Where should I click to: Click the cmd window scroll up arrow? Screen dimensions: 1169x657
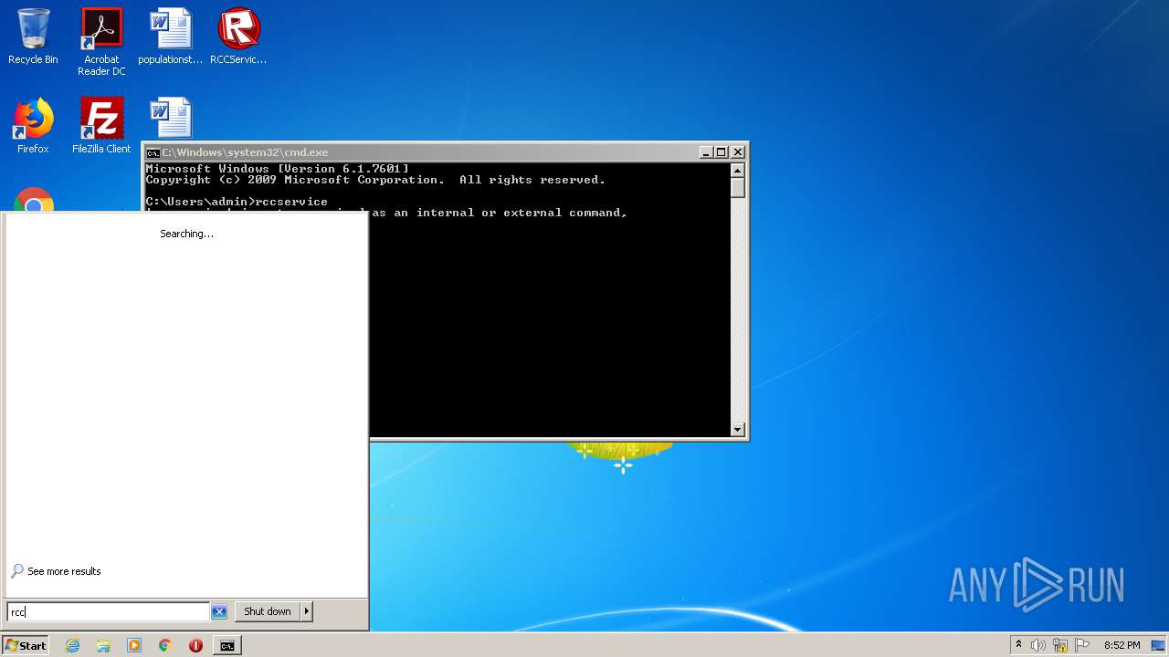(738, 171)
